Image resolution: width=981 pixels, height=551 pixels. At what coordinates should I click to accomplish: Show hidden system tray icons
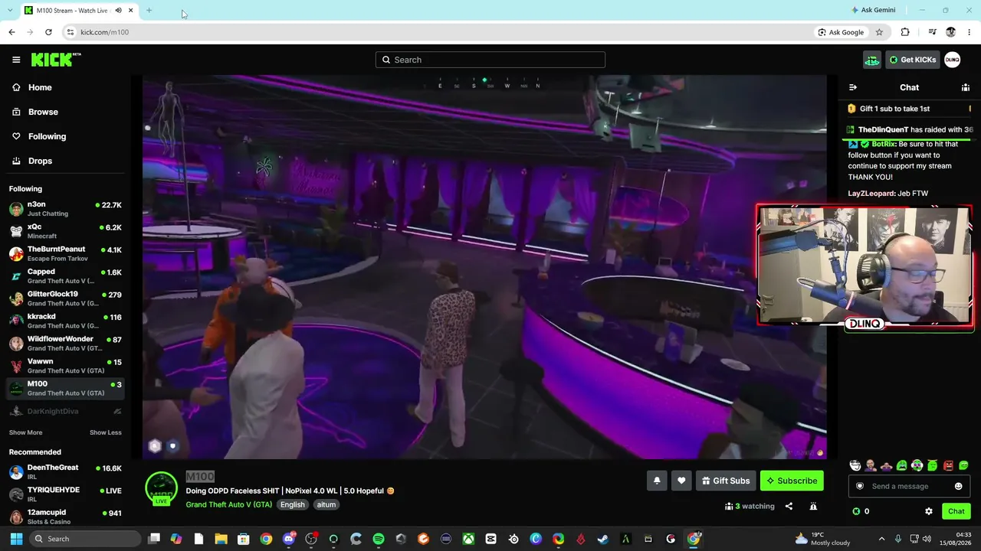tap(881, 539)
